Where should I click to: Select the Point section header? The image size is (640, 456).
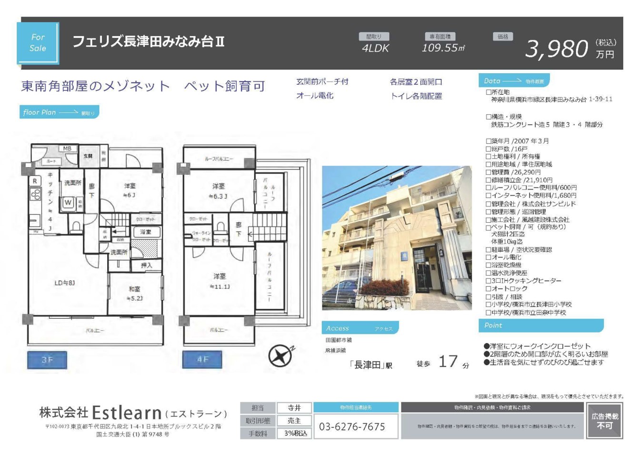point(540,326)
